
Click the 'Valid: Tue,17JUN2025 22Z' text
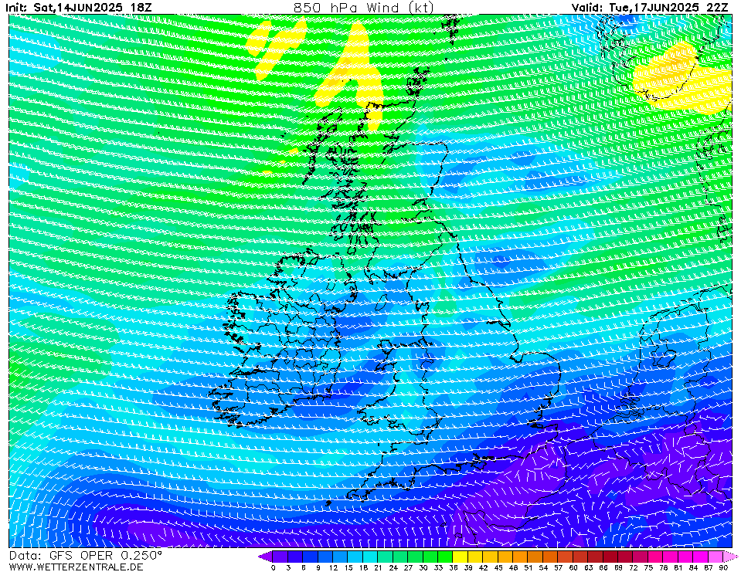pyautogui.click(x=650, y=8)
